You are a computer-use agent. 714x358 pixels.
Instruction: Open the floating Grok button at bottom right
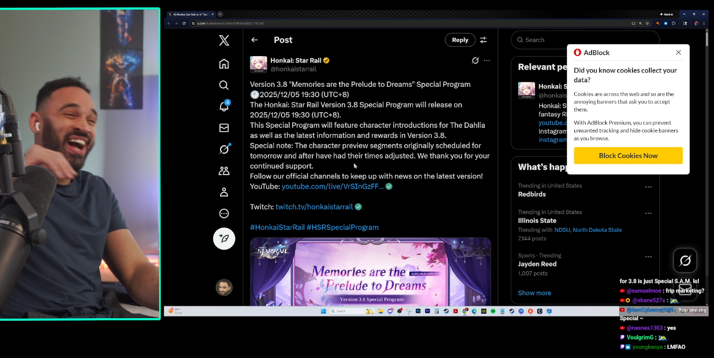pyautogui.click(x=685, y=261)
